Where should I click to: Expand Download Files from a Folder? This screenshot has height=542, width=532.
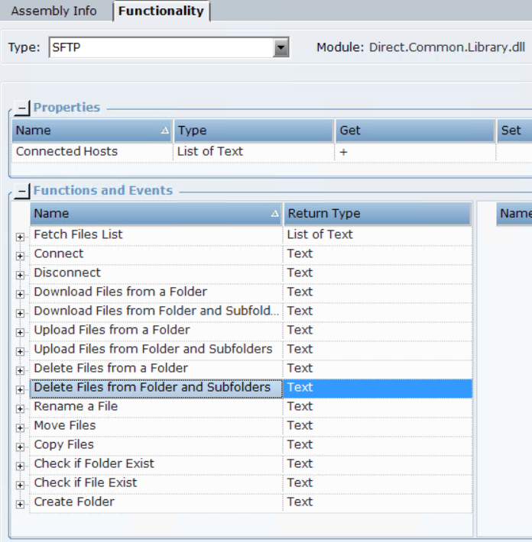point(20,294)
